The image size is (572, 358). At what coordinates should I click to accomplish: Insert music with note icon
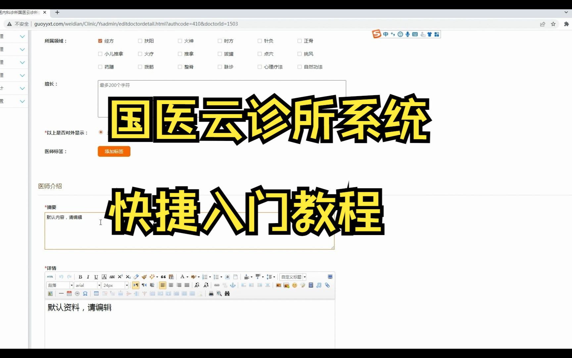tap(319, 285)
